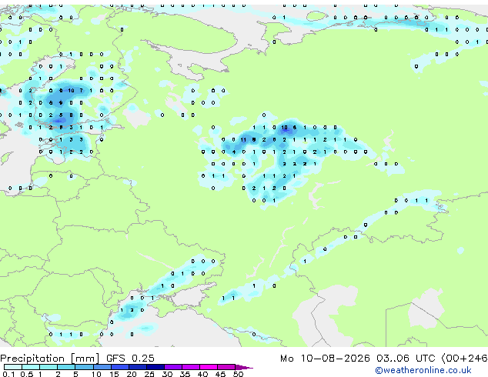Click the '11' precipitation value on the map
This screenshot has height=377, width=488.
[243, 140]
